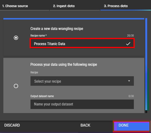
Task: Open the 'Select your recipe' dropdown
Action: point(82,81)
